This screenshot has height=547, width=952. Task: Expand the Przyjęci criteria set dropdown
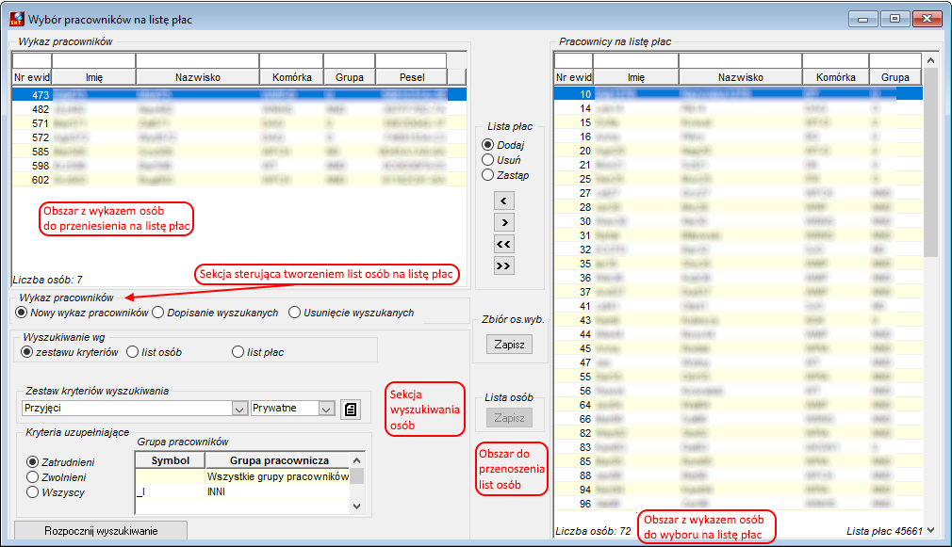(239, 409)
